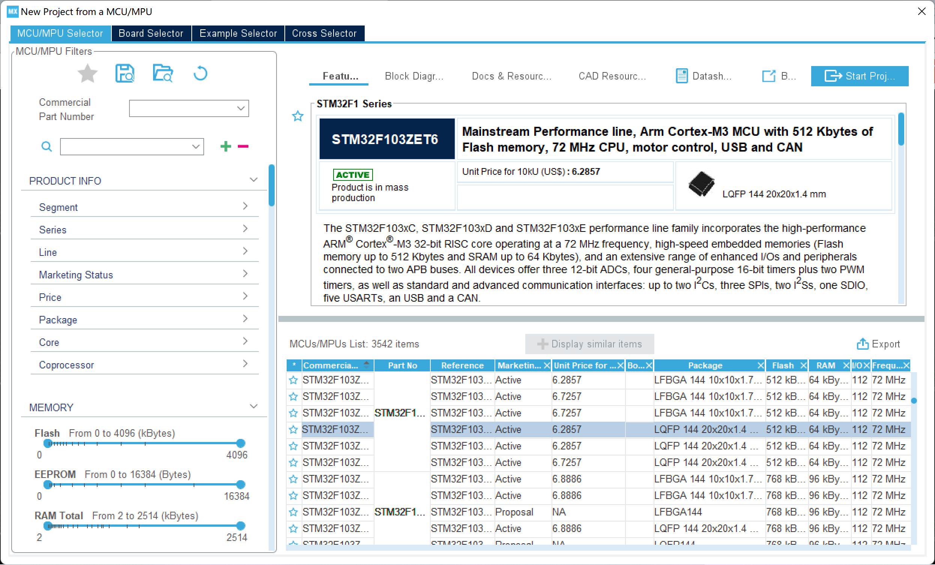Image resolution: width=935 pixels, height=565 pixels.
Task: Collapse the PRODUCT INFO section
Action: tap(254, 180)
